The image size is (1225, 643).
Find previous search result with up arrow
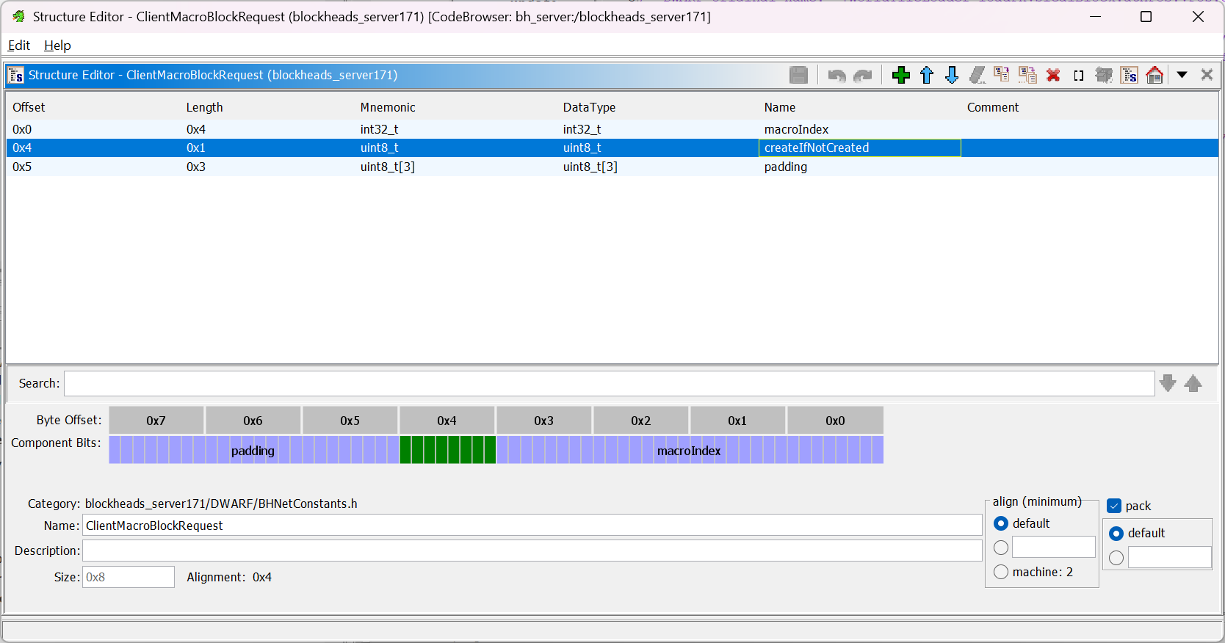1193,383
